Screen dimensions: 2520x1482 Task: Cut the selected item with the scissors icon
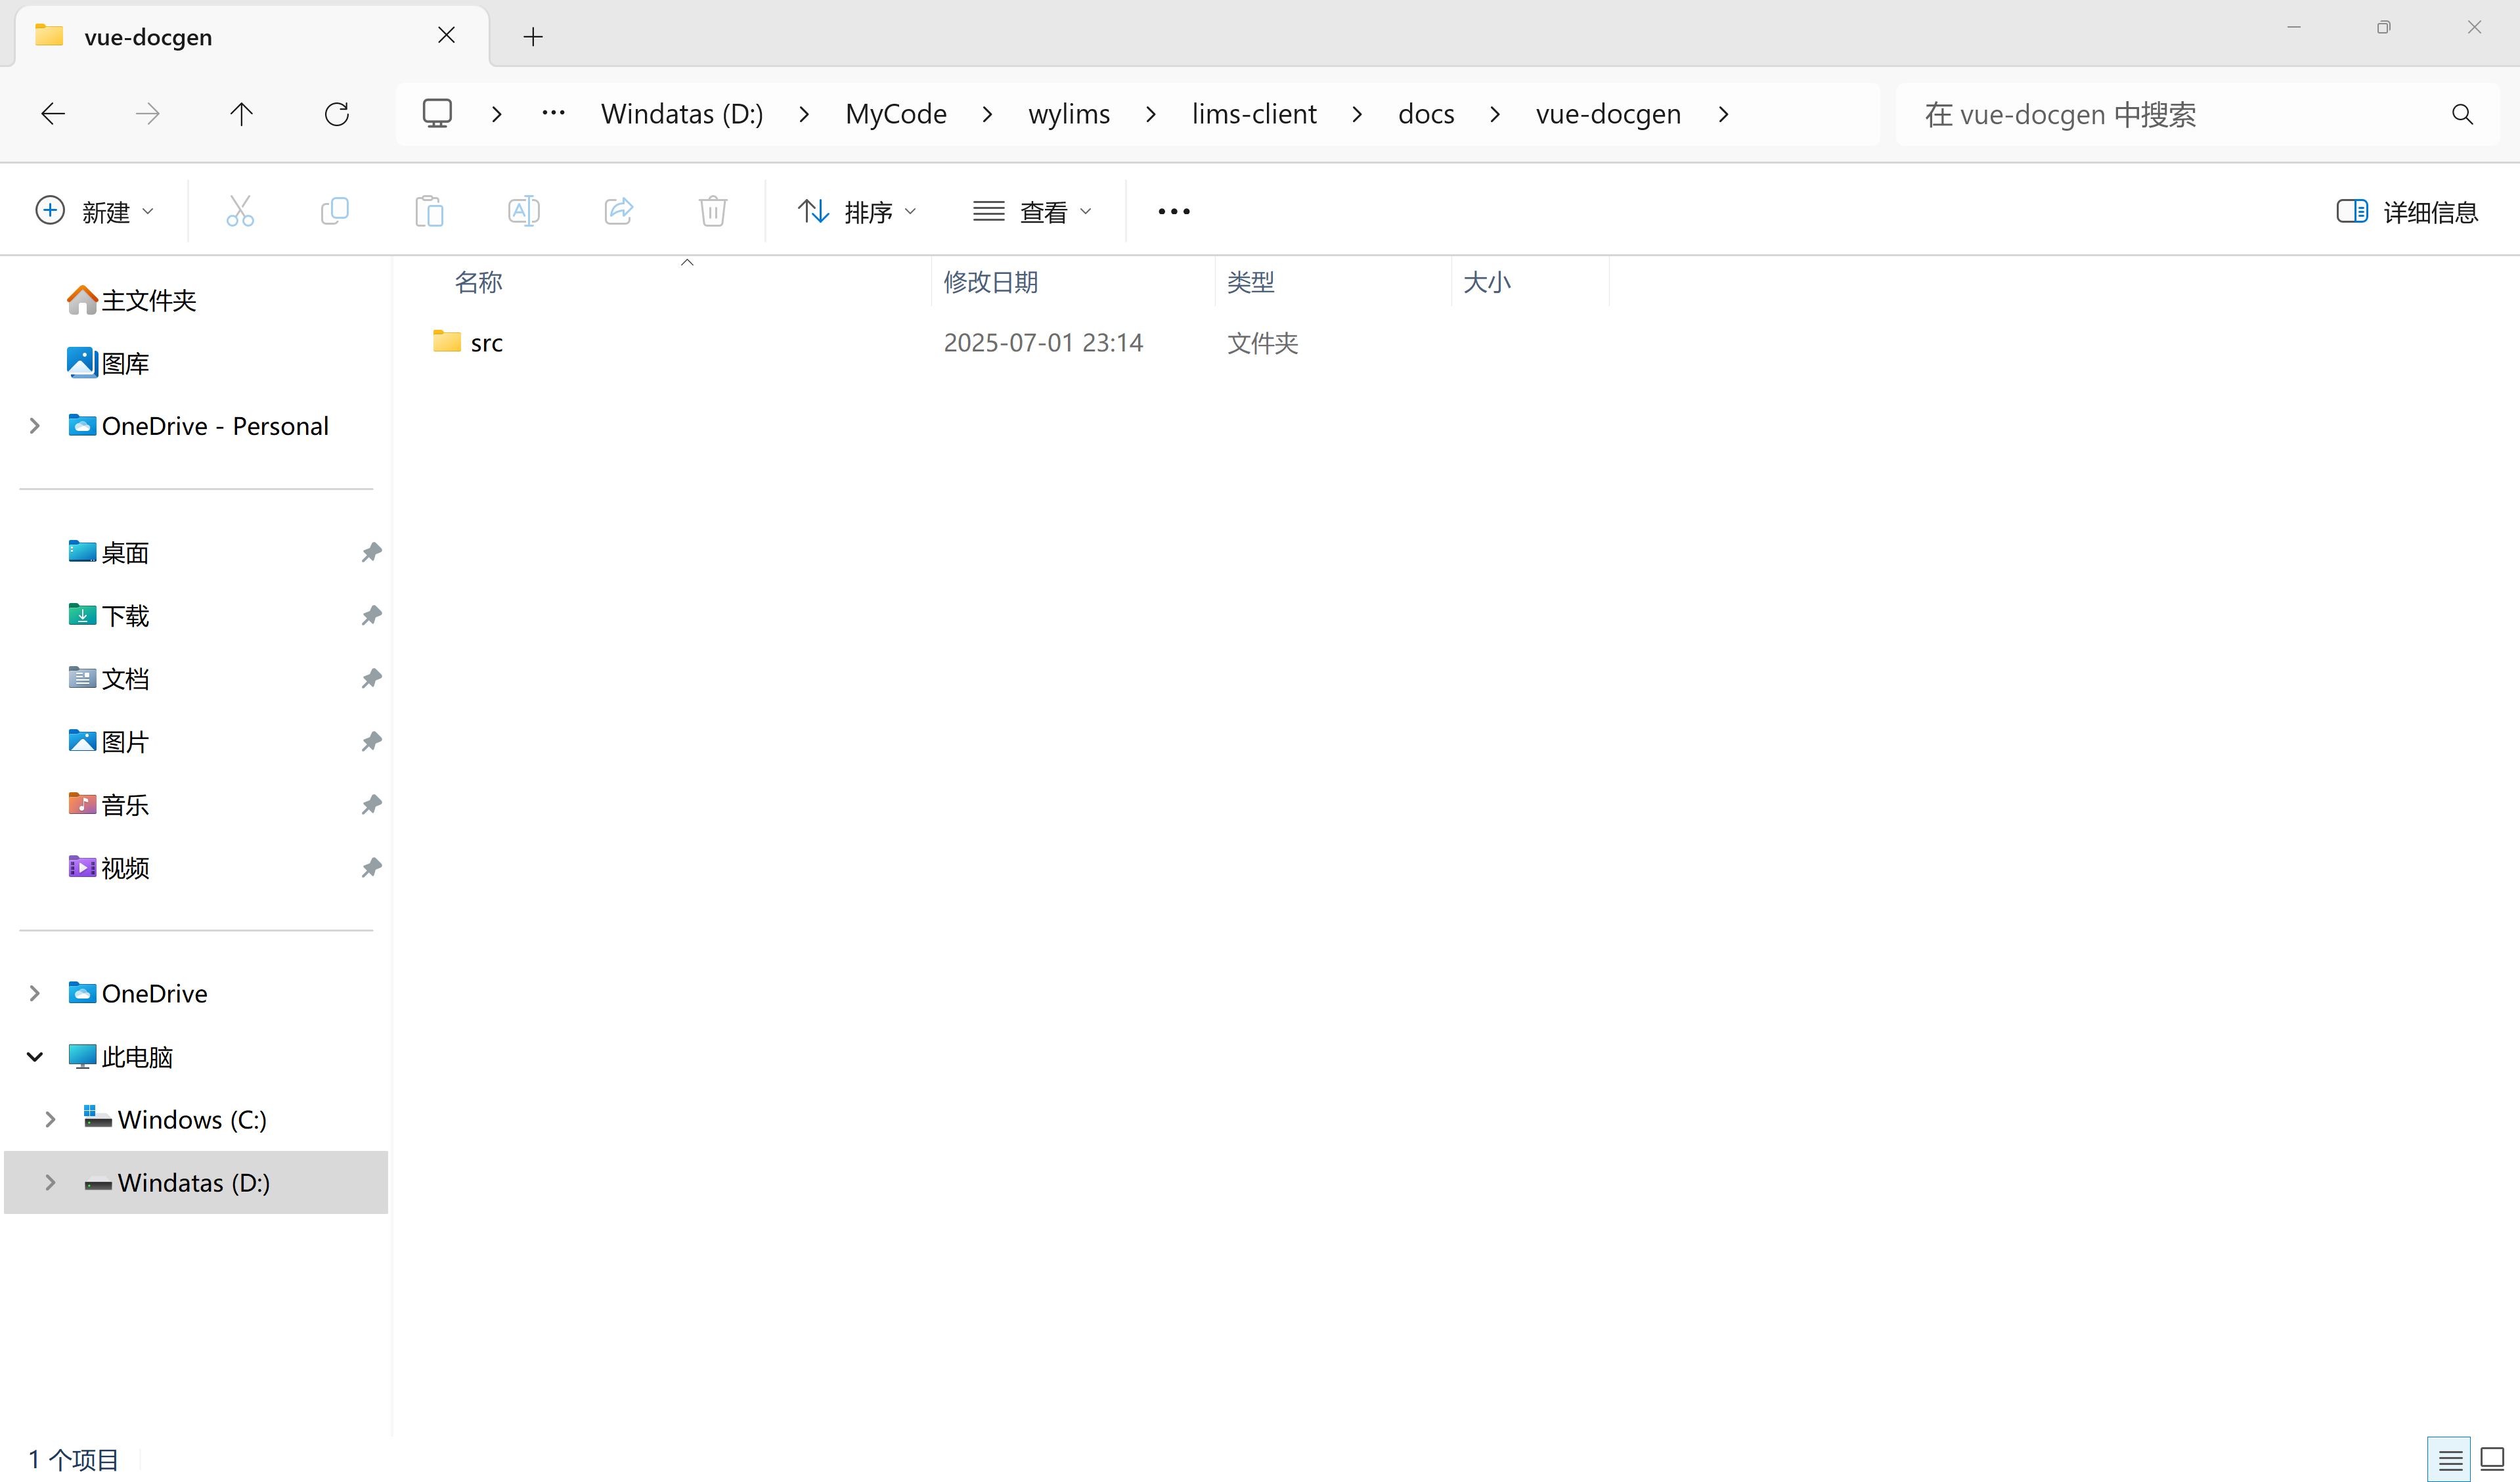240,211
